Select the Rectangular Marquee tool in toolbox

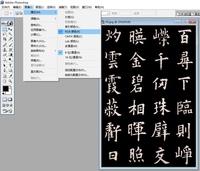click(5, 29)
